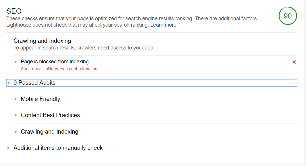Click the failing Crawling and Indexing section heading
Image resolution: width=306 pixels, height=166 pixels.
42,41
